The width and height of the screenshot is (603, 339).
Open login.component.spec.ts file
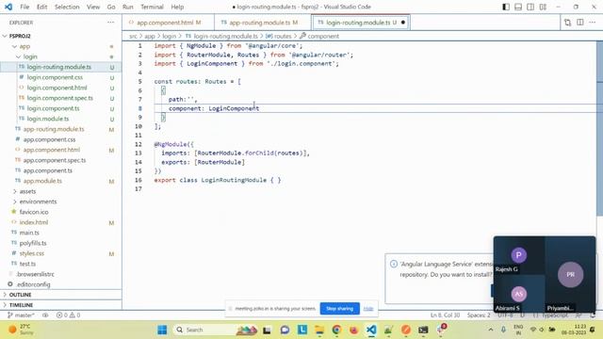[60, 98]
